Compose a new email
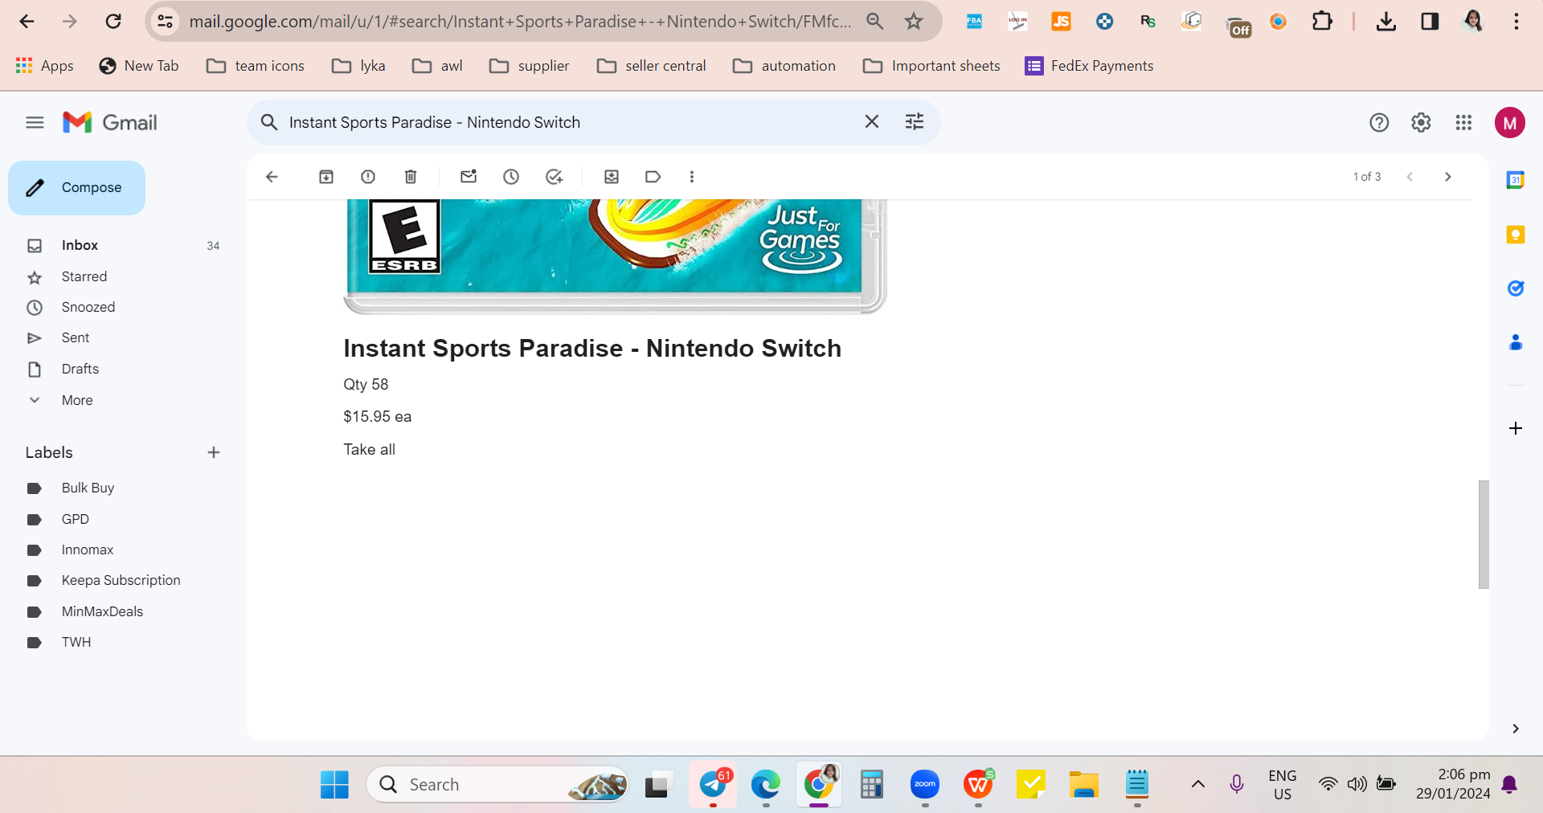The image size is (1543, 813). (77, 188)
